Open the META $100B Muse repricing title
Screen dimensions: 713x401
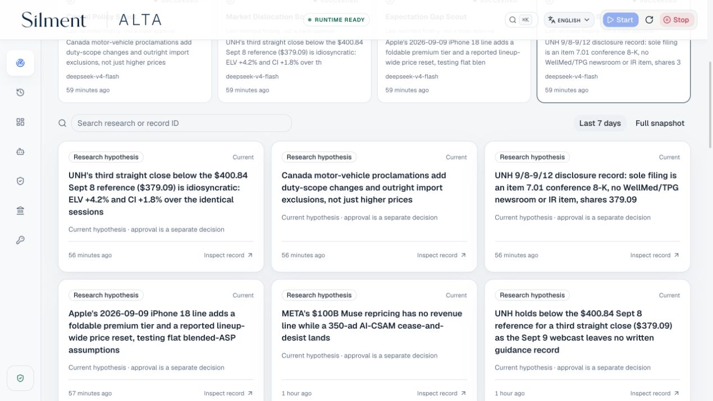(372, 326)
